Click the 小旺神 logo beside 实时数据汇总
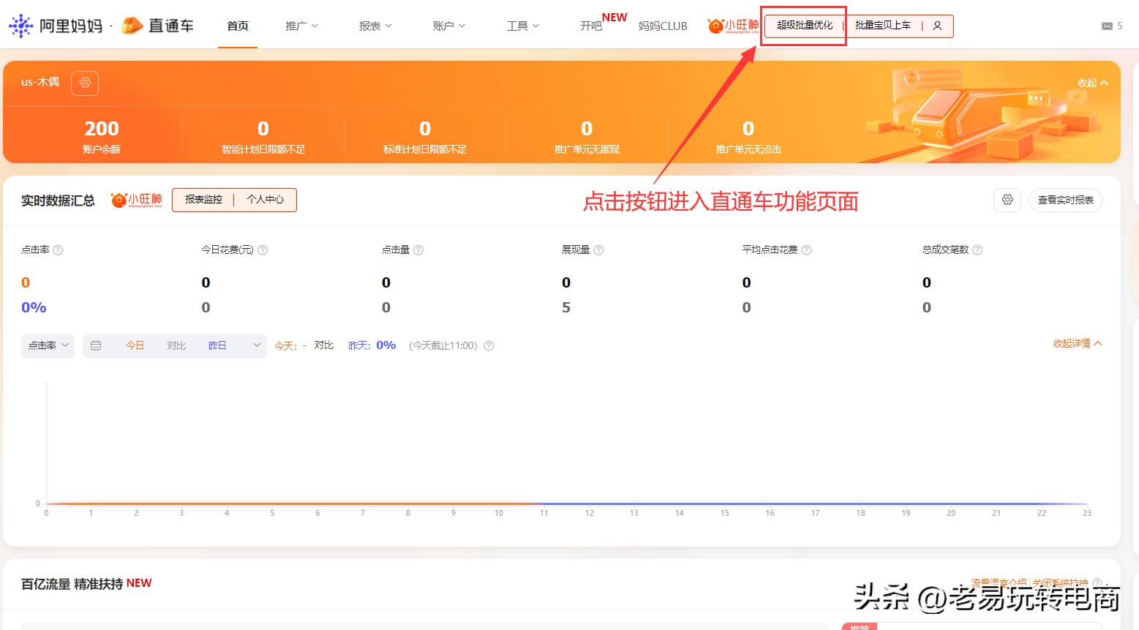Image resolution: width=1139 pixels, height=630 pixels. coord(135,200)
